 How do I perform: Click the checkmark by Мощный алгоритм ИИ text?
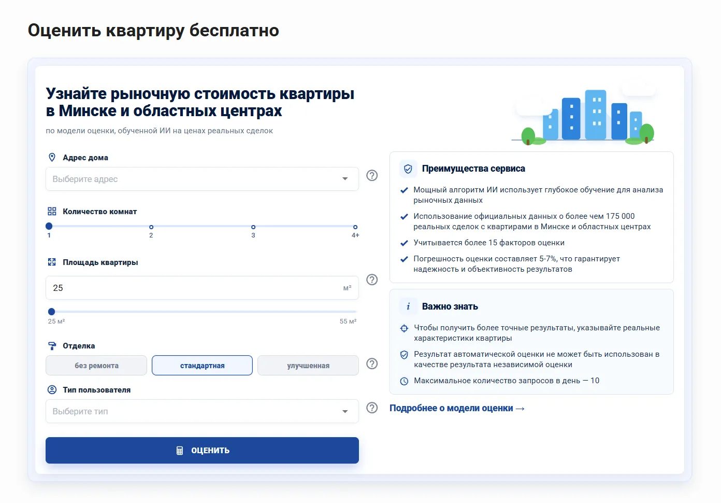[405, 190]
